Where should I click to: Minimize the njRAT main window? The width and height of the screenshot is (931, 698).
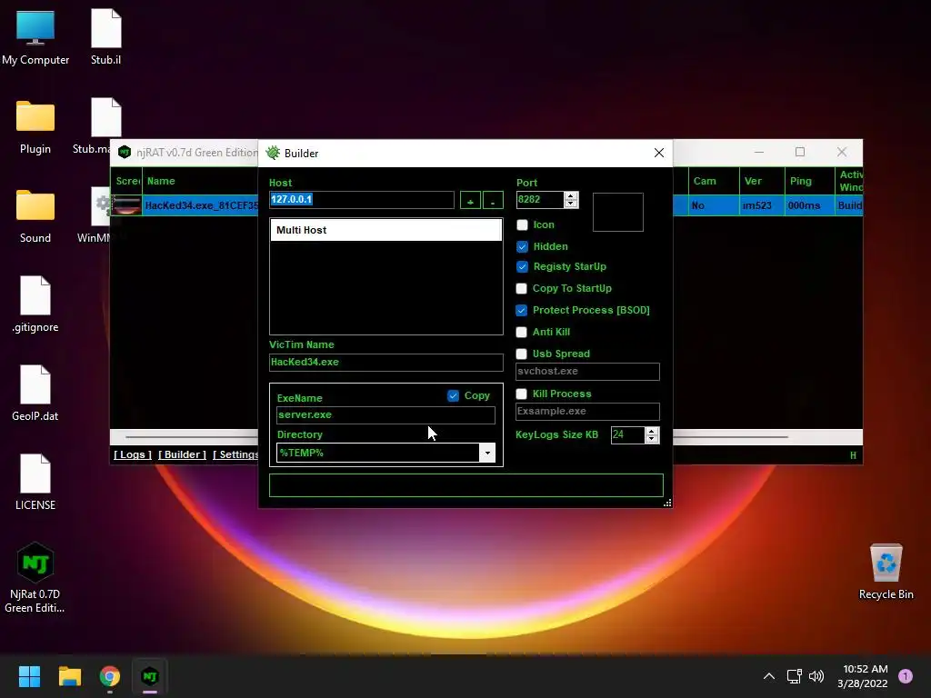click(x=759, y=152)
